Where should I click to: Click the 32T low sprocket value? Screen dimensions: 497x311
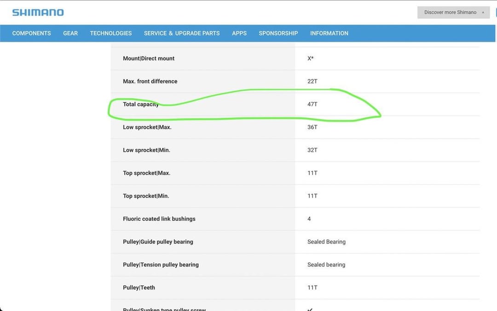pos(312,150)
